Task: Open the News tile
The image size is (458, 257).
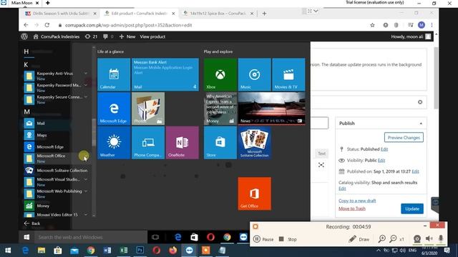Action: pyautogui.click(x=272, y=109)
